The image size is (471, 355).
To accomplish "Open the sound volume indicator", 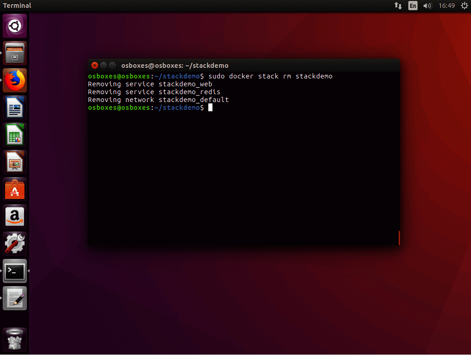I will point(427,6).
